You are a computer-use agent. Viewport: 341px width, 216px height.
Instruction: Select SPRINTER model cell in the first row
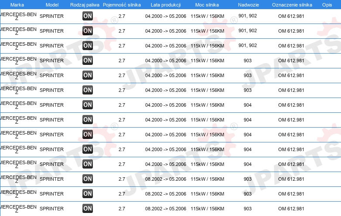tap(51, 16)
